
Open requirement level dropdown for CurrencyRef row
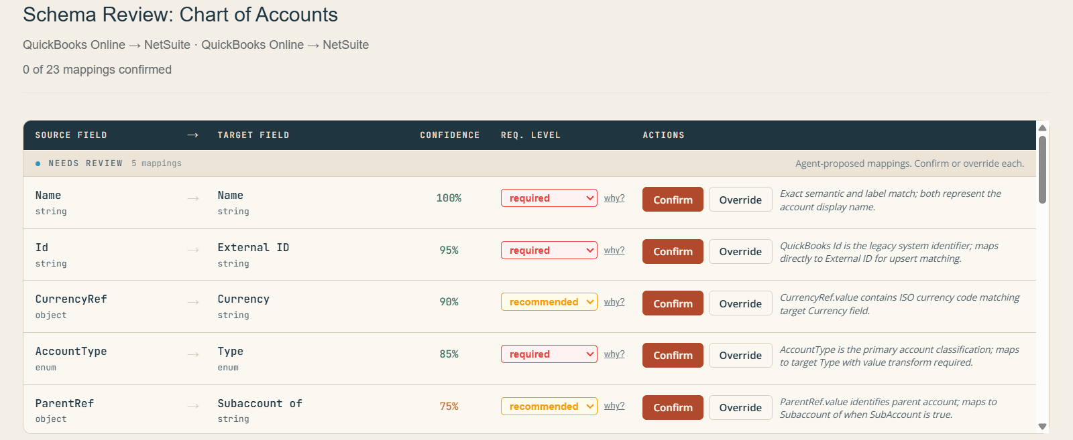(549, 302)
